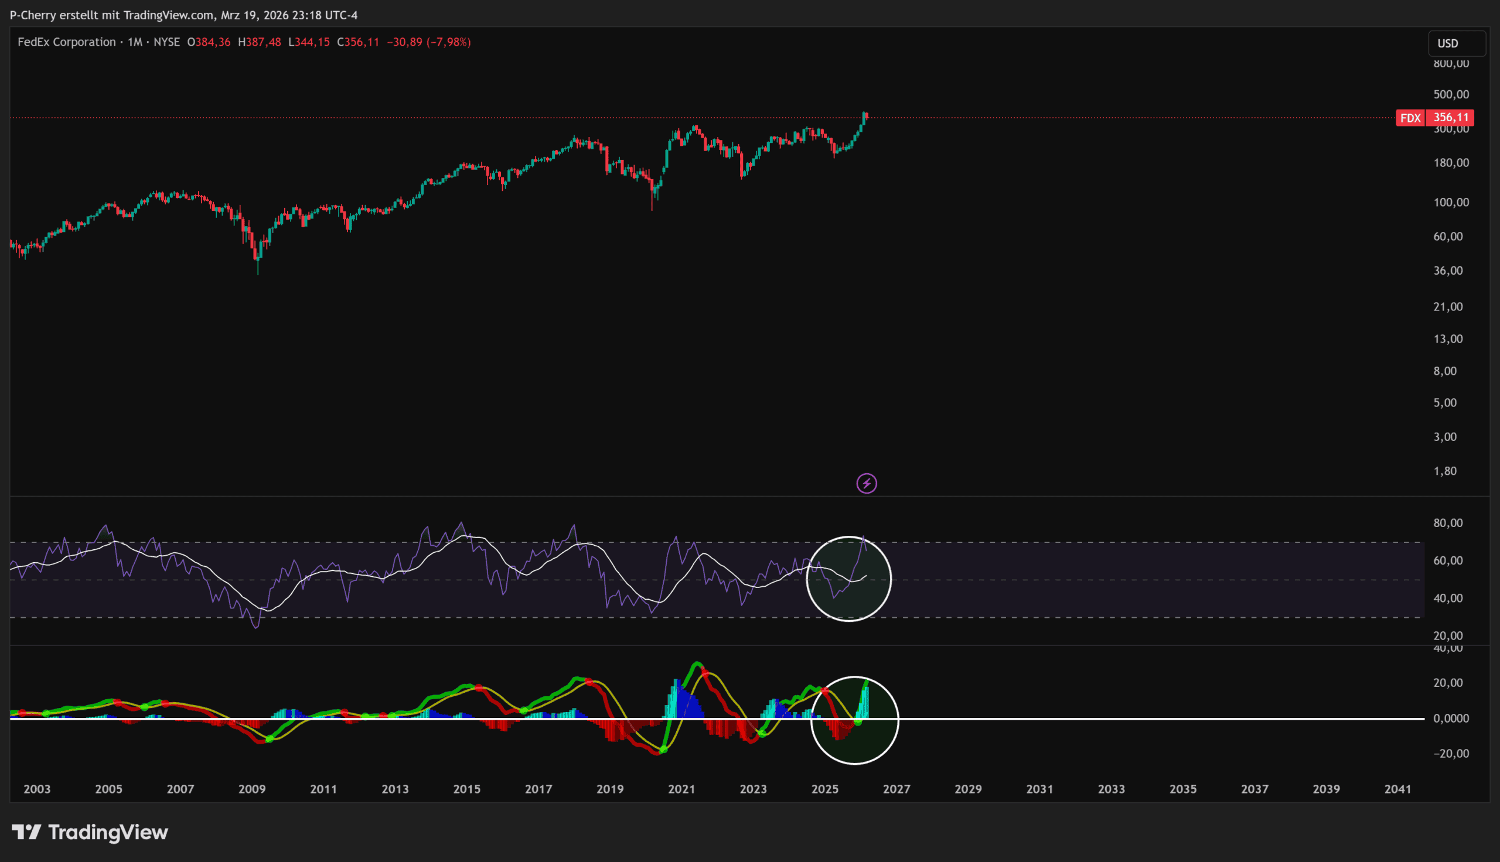Image resolution: width=1500 pixels, height=862 pixels.
Task: Click the TradingView logo at bottom left
Action: [x=90, y=832]
